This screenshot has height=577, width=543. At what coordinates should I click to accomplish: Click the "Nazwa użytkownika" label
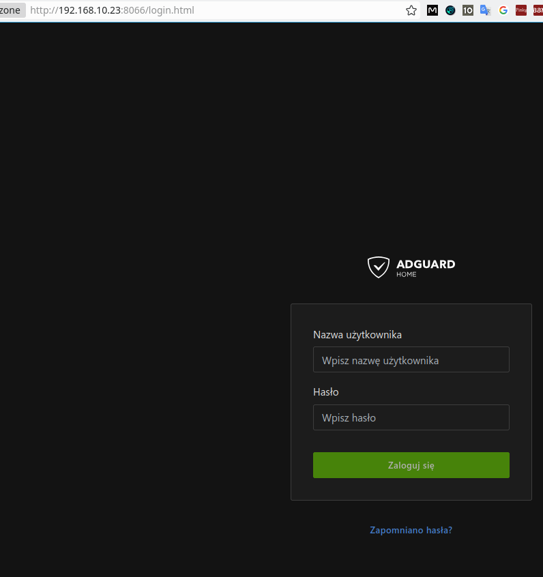coord(357,335)
